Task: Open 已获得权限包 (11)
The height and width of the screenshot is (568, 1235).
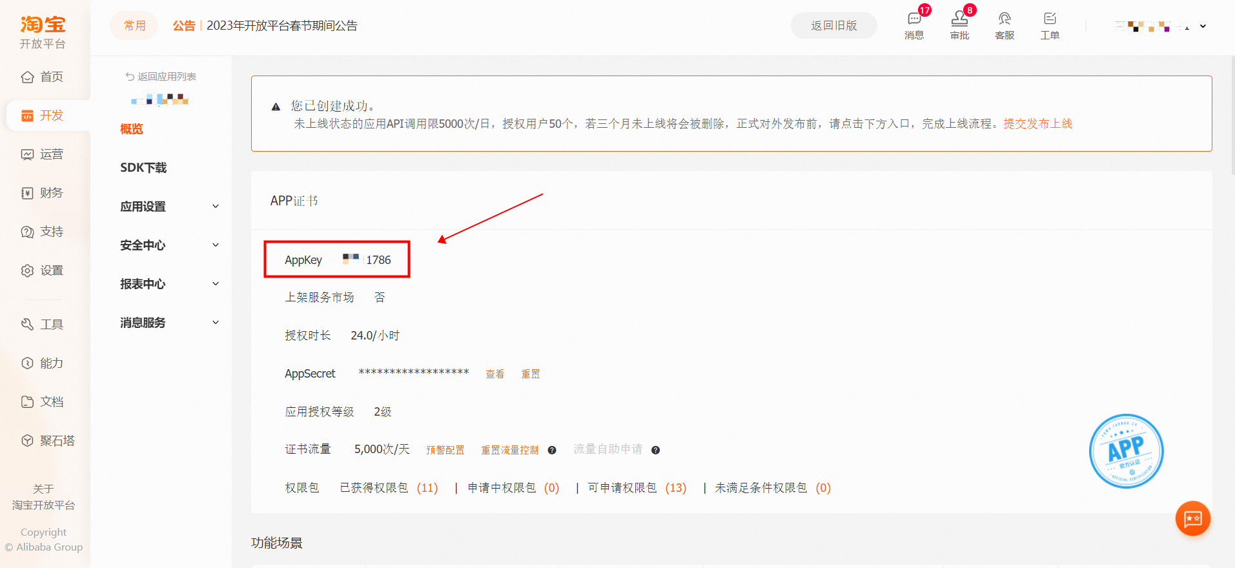Action: (389, 488)
